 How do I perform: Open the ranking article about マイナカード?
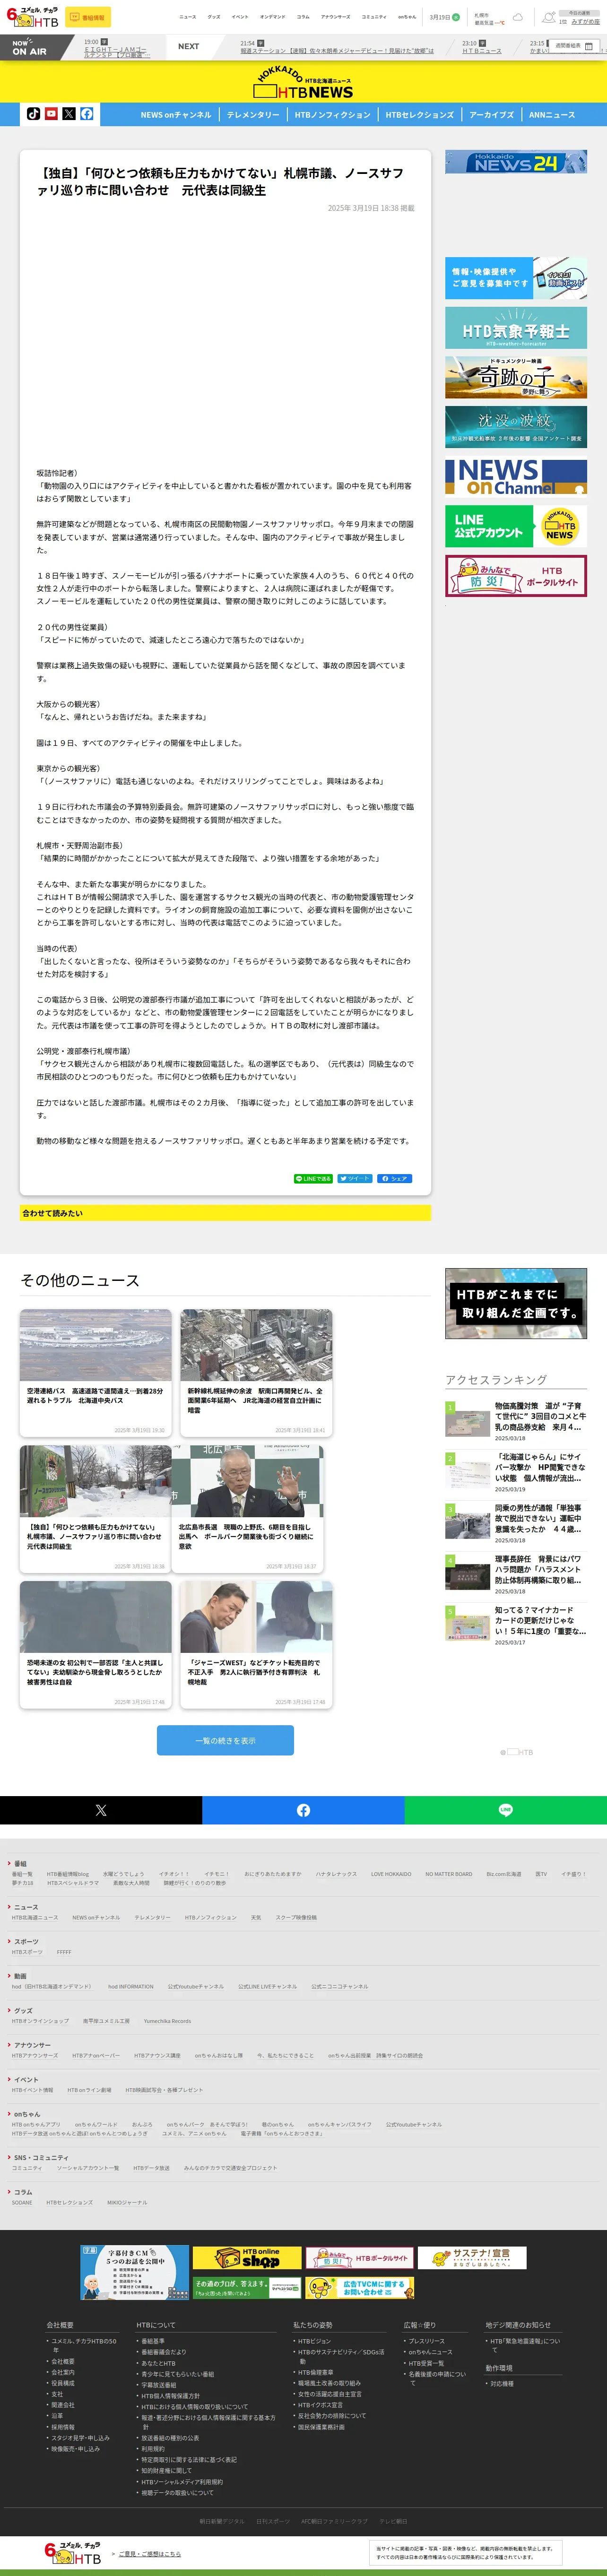point(516,1625)
